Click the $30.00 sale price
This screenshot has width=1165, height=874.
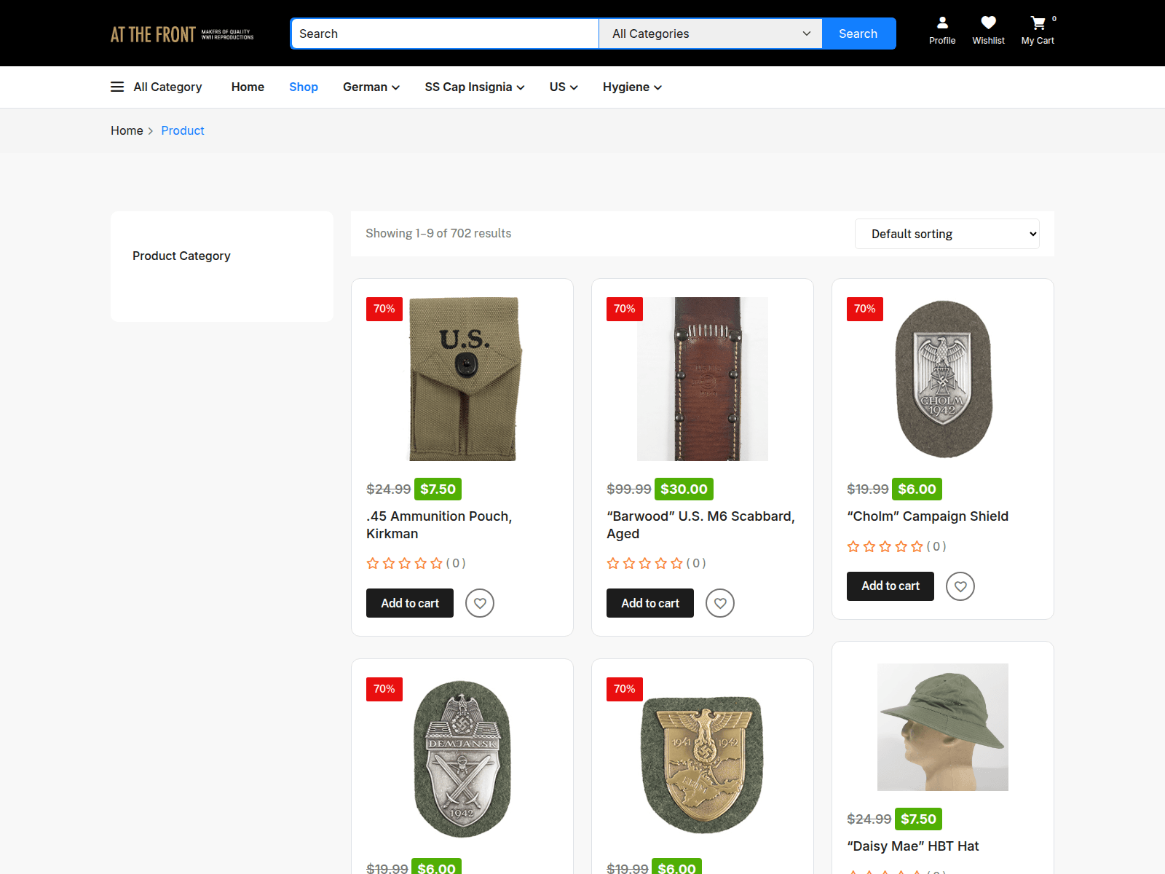tap(684, 489)
